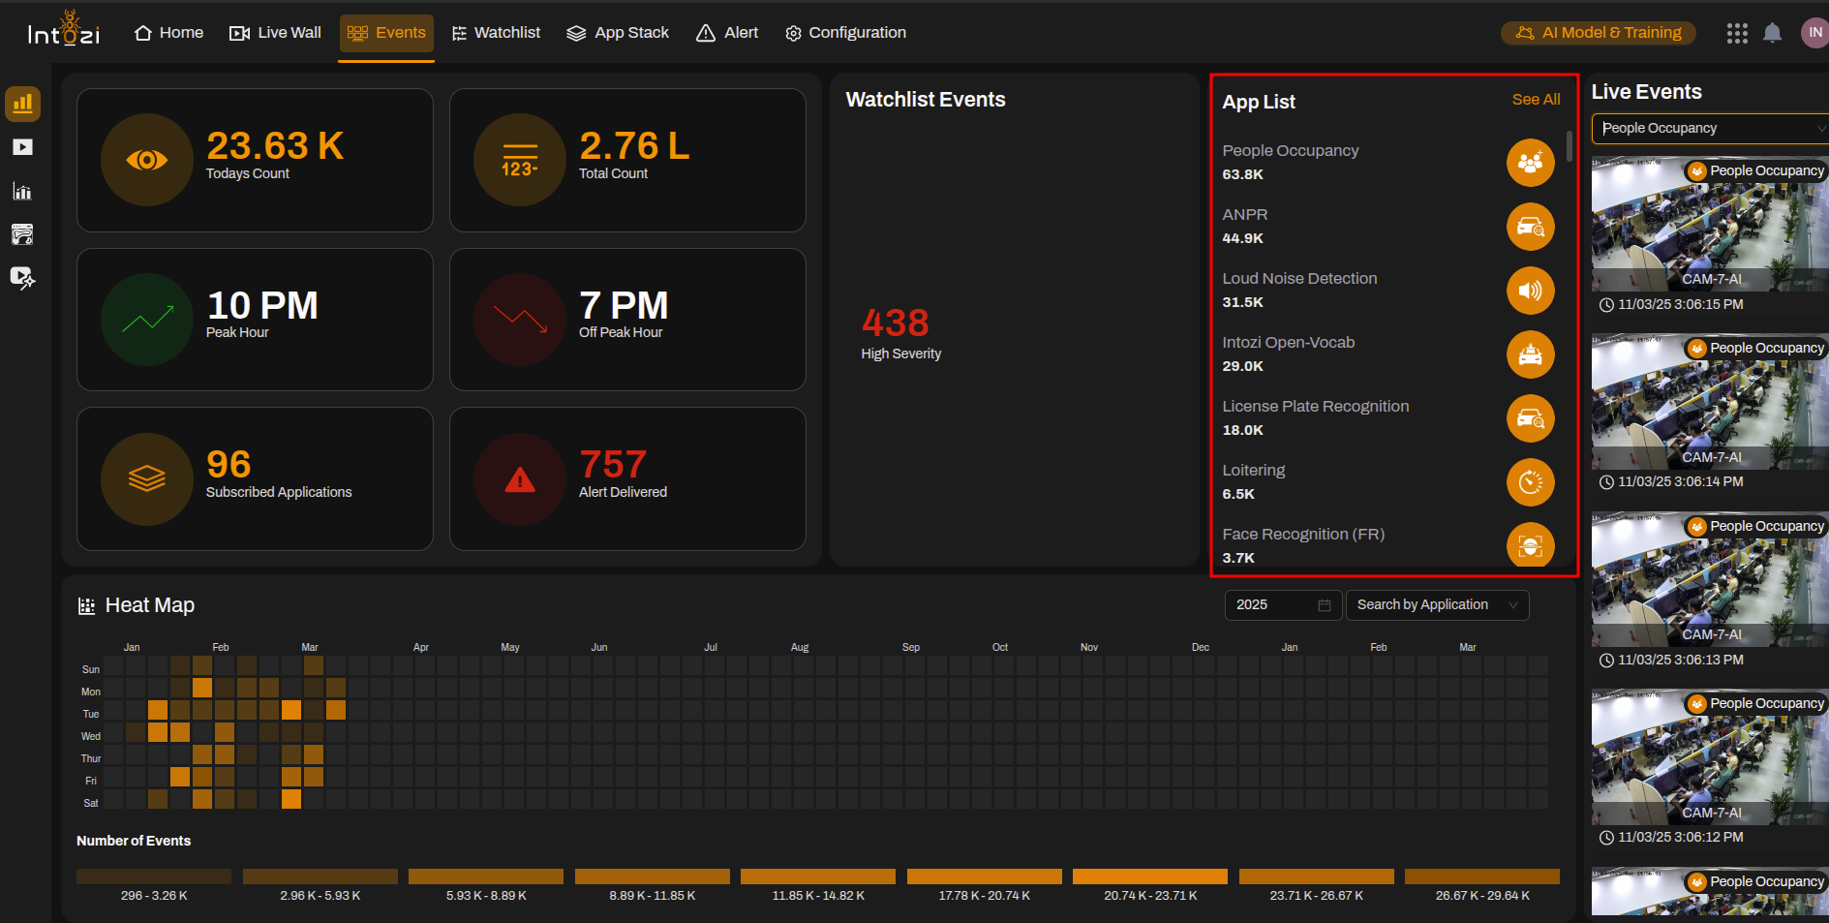
Task: Click the People Occupancy app icon
Action: pos(1530,163)
